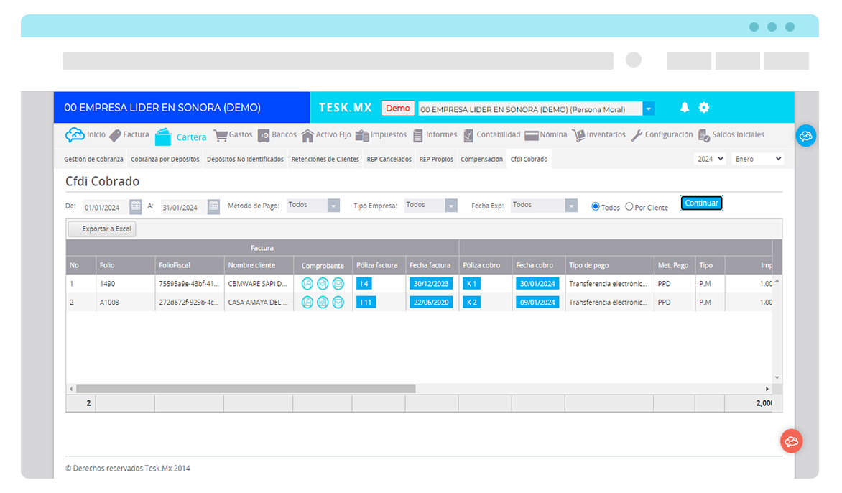This screenshot has height=493, width=842.
Task: Click the Continuar button
Action: tap(701, 203)
